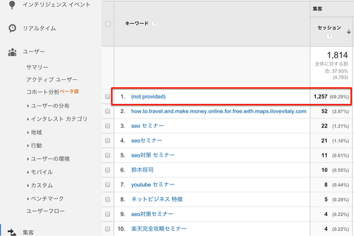This screenshot has height=236, width=354.
Task: Click the Users people icon in sidebar
Action: click(x=12, y=52)
